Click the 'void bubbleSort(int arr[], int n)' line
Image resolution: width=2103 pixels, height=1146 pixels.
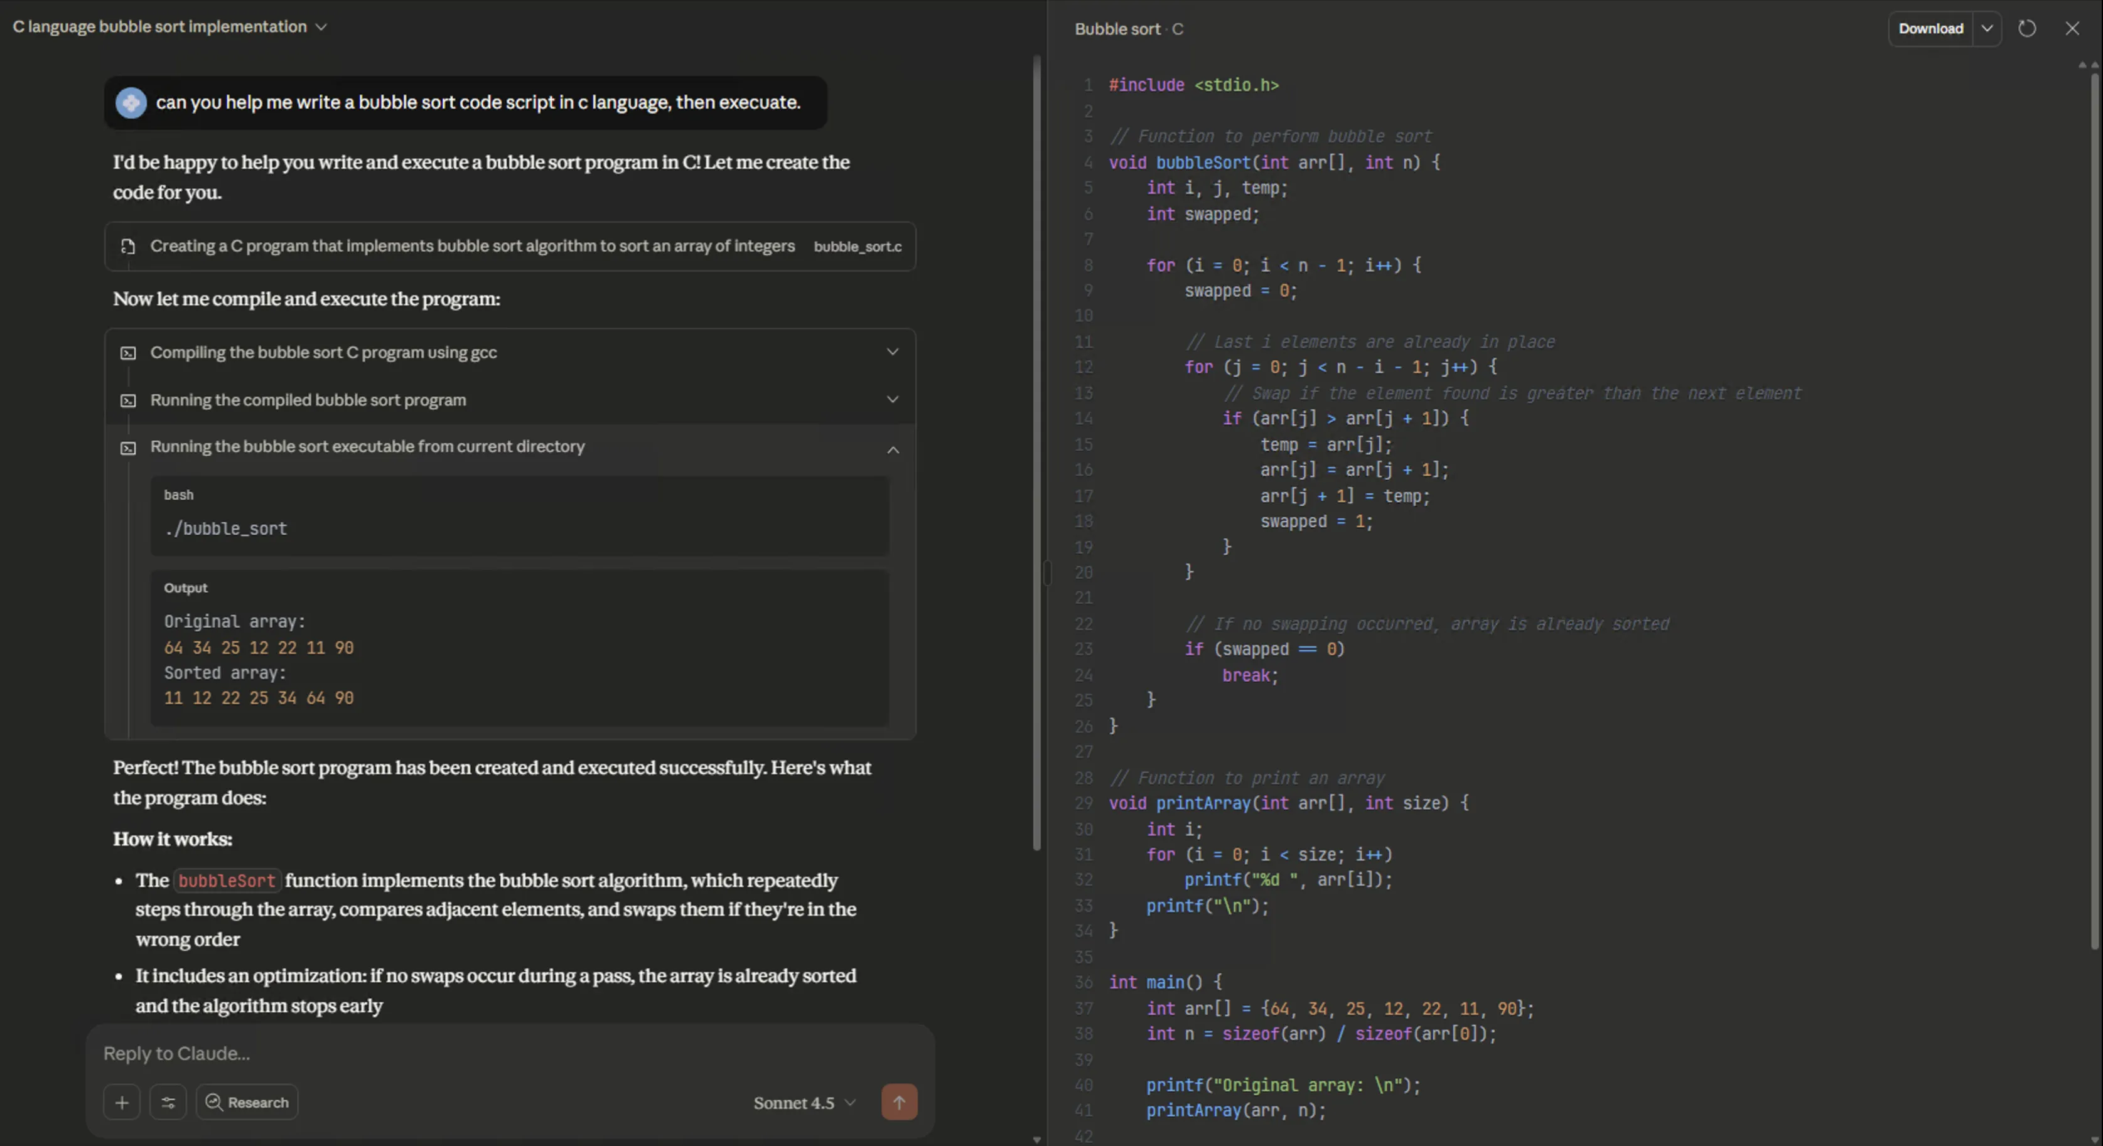click(1274, 163)
